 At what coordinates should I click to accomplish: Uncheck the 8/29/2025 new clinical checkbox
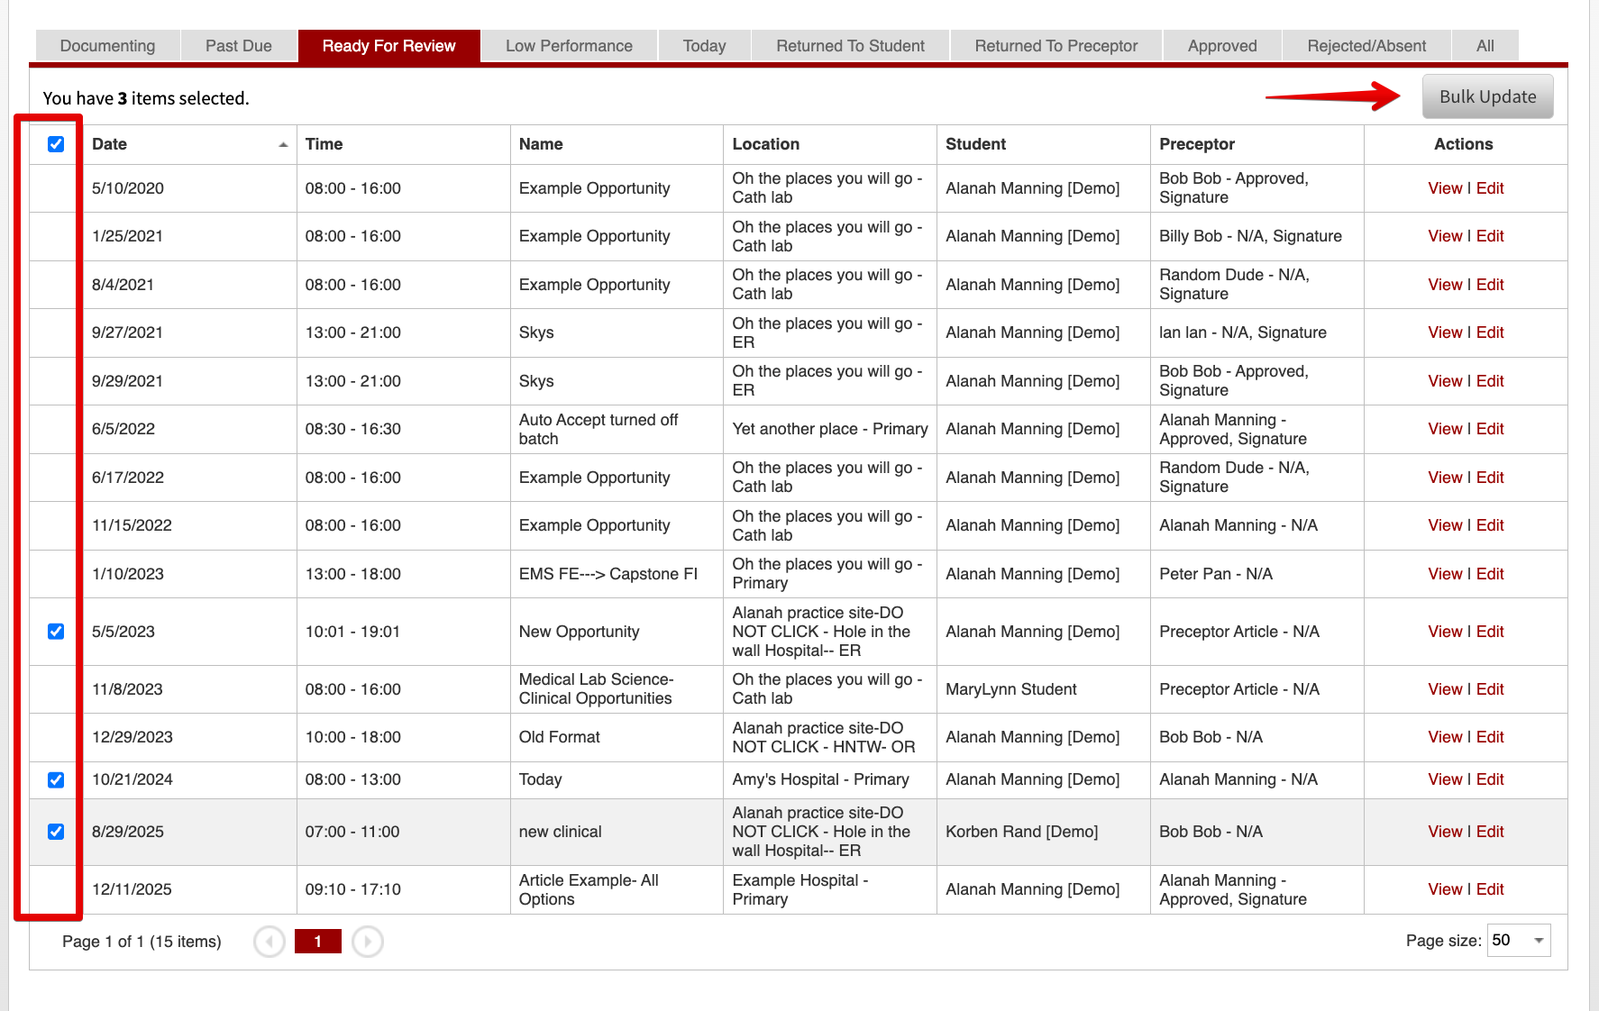point(56,832)
